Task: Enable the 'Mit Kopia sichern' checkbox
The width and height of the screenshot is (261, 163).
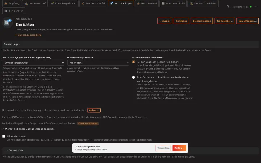Action: 4,136
